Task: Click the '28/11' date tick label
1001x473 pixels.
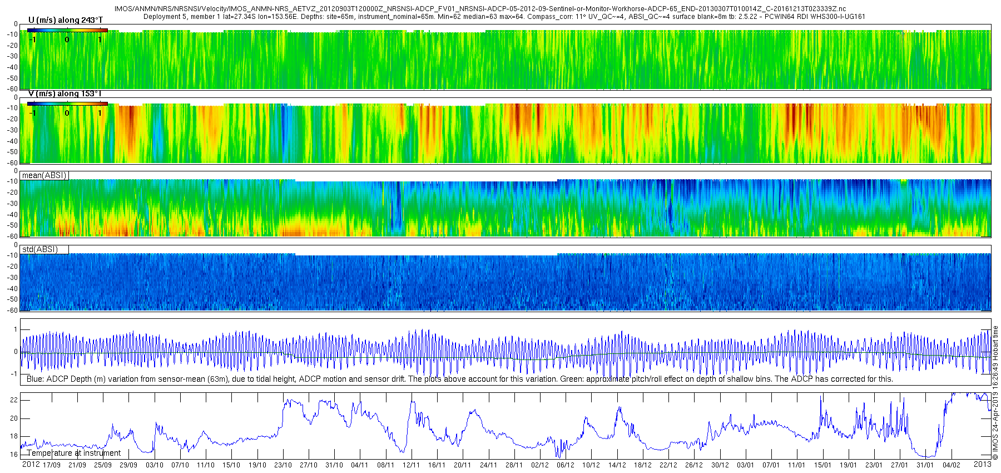Action: tap(514, 465)
